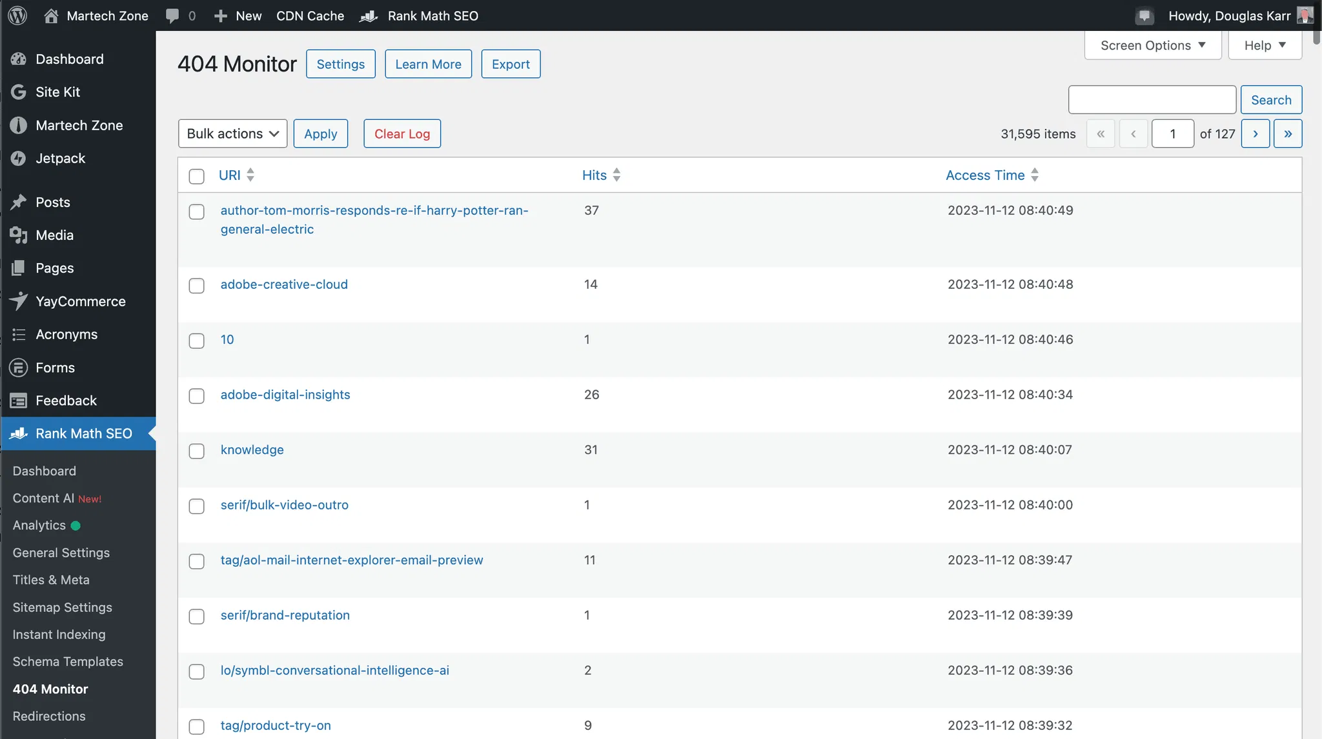Expand the Screen Options panel
This screenshot has width=1322, height=739.
point(1152,45)
